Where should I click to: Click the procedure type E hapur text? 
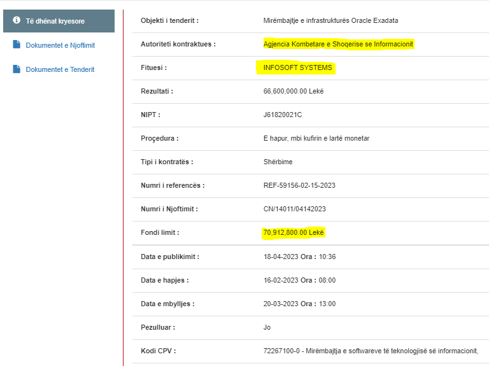(x=316, y=138)
